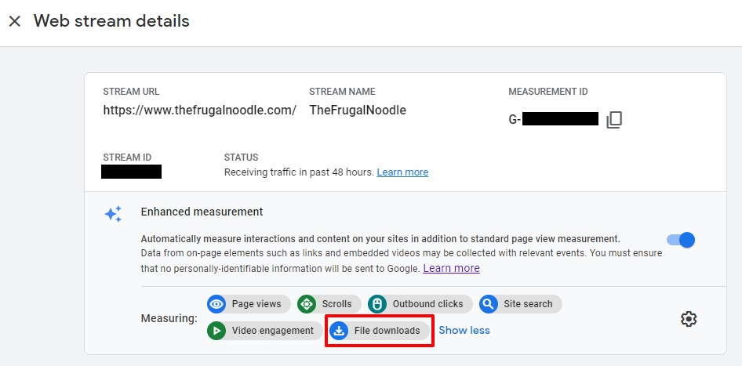Click the stream URL https://www.thefrugalnoodle.com/
This screenshot has height=366, width=742.
coord(200,111)
